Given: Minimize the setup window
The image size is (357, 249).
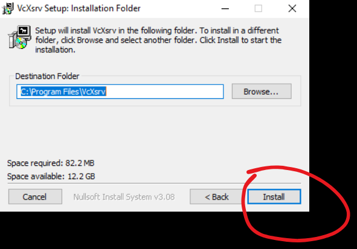Looking at the screenshot, I should (225, 8).
